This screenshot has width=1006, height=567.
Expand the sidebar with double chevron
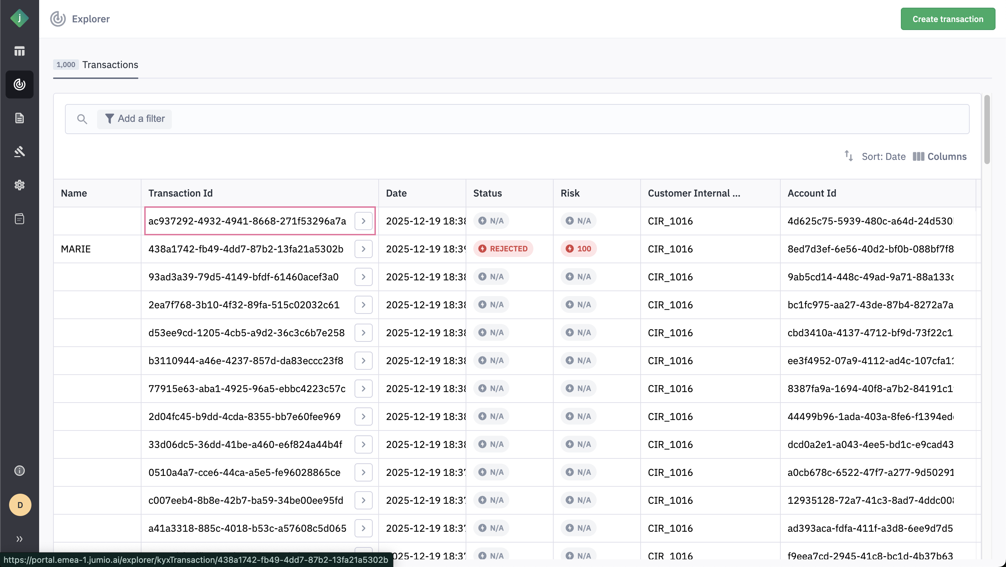coord(19,539)
